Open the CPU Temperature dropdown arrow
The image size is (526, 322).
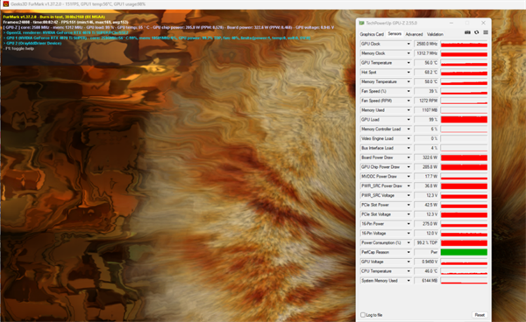click(409, 271)
